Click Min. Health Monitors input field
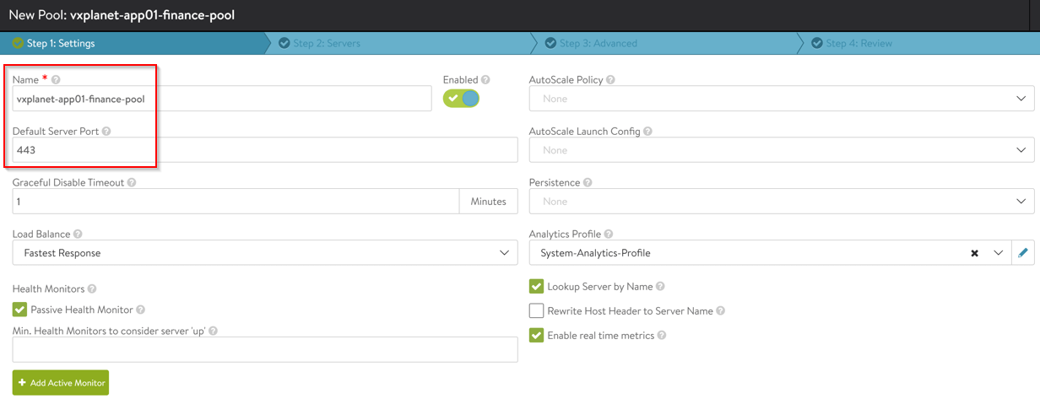Screen dimensions: 1040x415 pyautogui.click(x=265, y=350)
